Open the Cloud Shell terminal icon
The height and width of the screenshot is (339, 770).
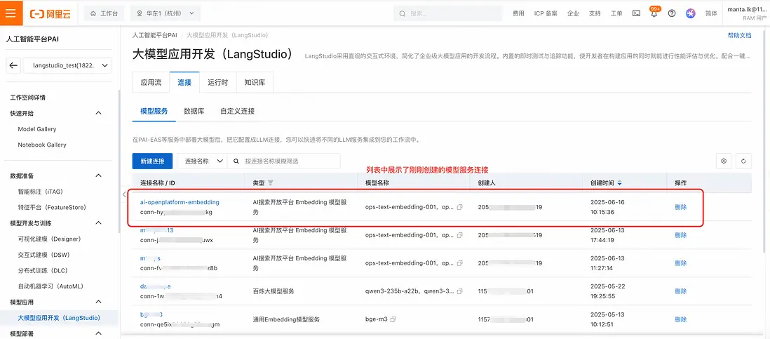point(636,13)
